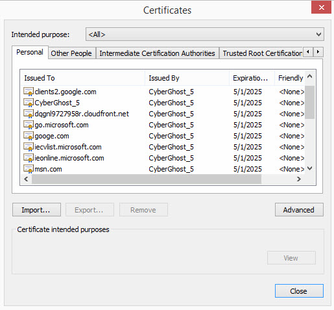Sort by Friendly Name column header
The width and height of the screenshot is (334, 310).
(x=290, y=78)
